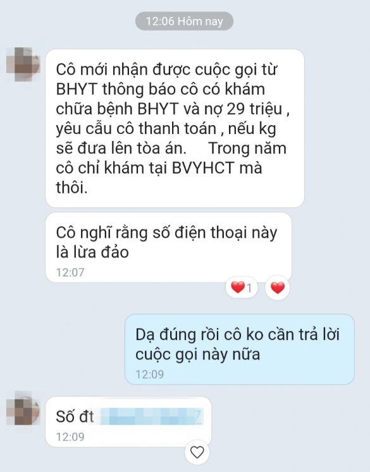Open the heart reaction count badge
Image resolution: width=370 pixels, height=472 pixels.
242,287
